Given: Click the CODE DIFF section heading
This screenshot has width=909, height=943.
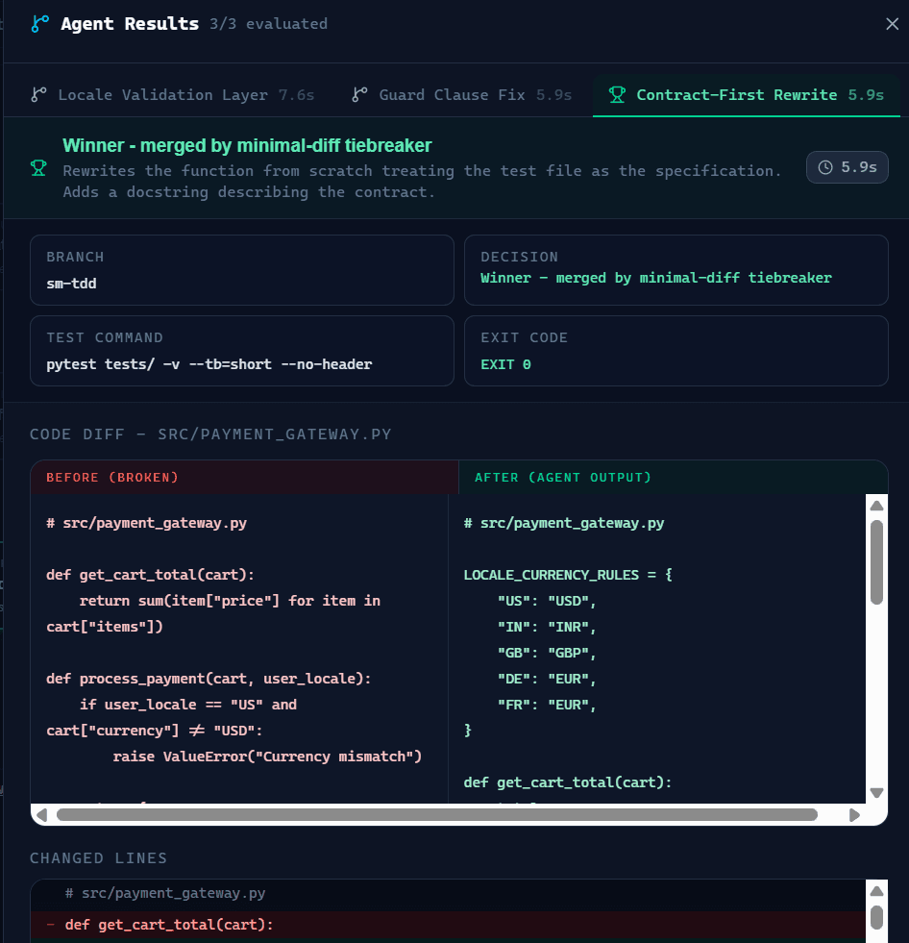Looking at the screenshot, I should tap(210, 434).
